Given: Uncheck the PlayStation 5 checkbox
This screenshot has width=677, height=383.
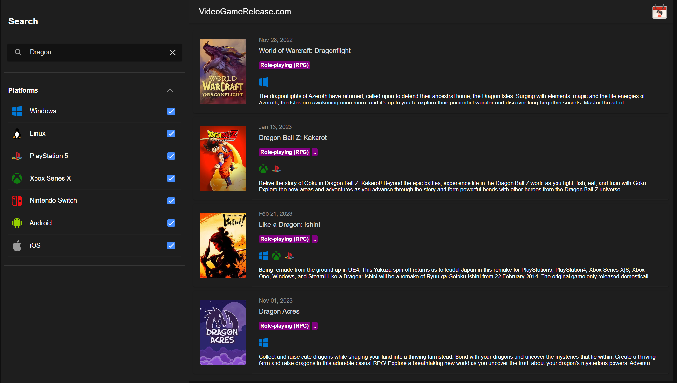Looking at the screenshot, I should click(x=171, y=156).
